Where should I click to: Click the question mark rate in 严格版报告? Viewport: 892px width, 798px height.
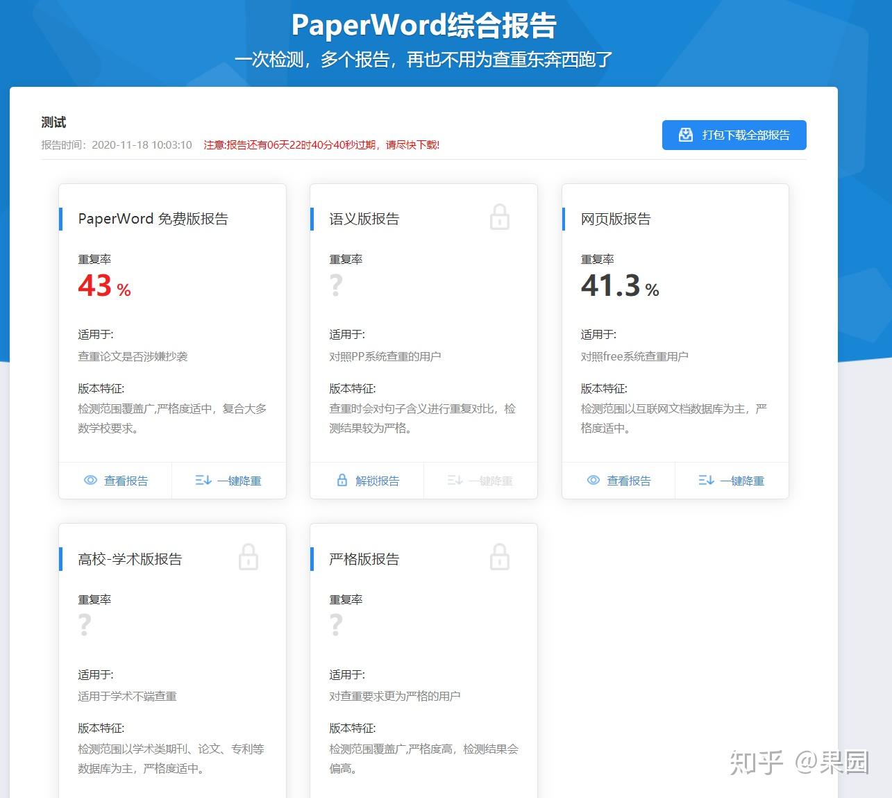pyautogui.click(x=336, y=625)
